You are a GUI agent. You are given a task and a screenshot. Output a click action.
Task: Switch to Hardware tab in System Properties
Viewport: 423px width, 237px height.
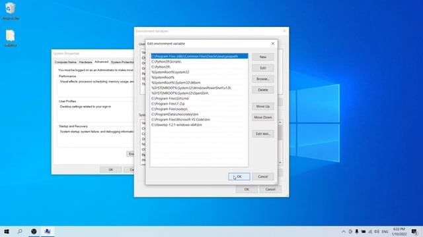click(85, 62)
